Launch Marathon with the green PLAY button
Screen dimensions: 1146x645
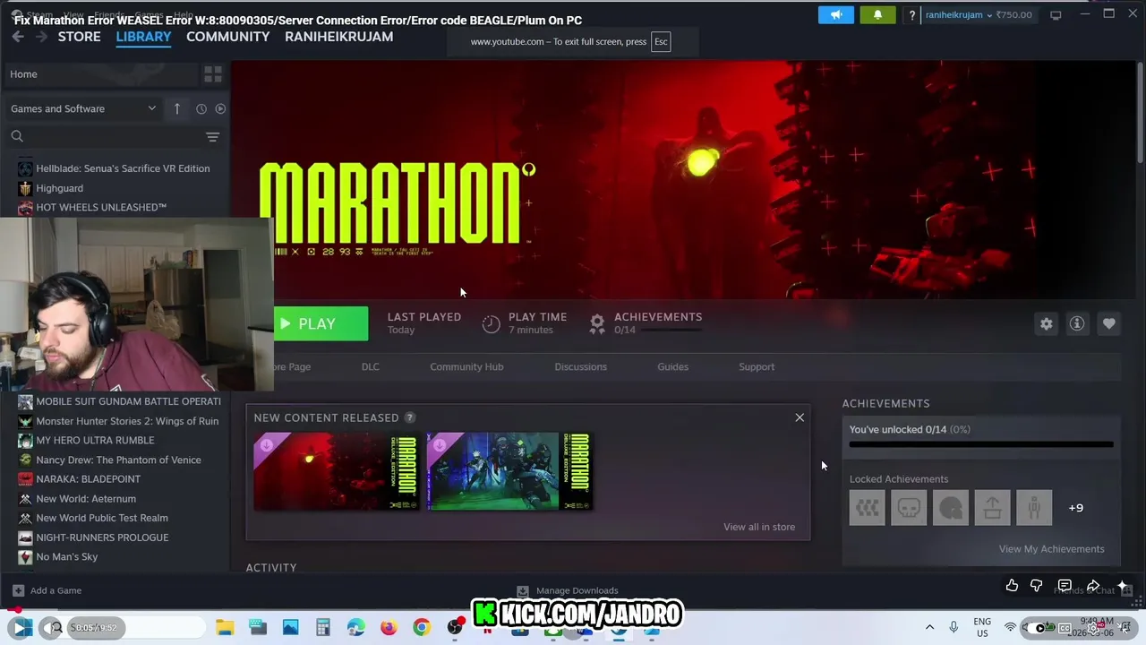[x=321, y=323]
